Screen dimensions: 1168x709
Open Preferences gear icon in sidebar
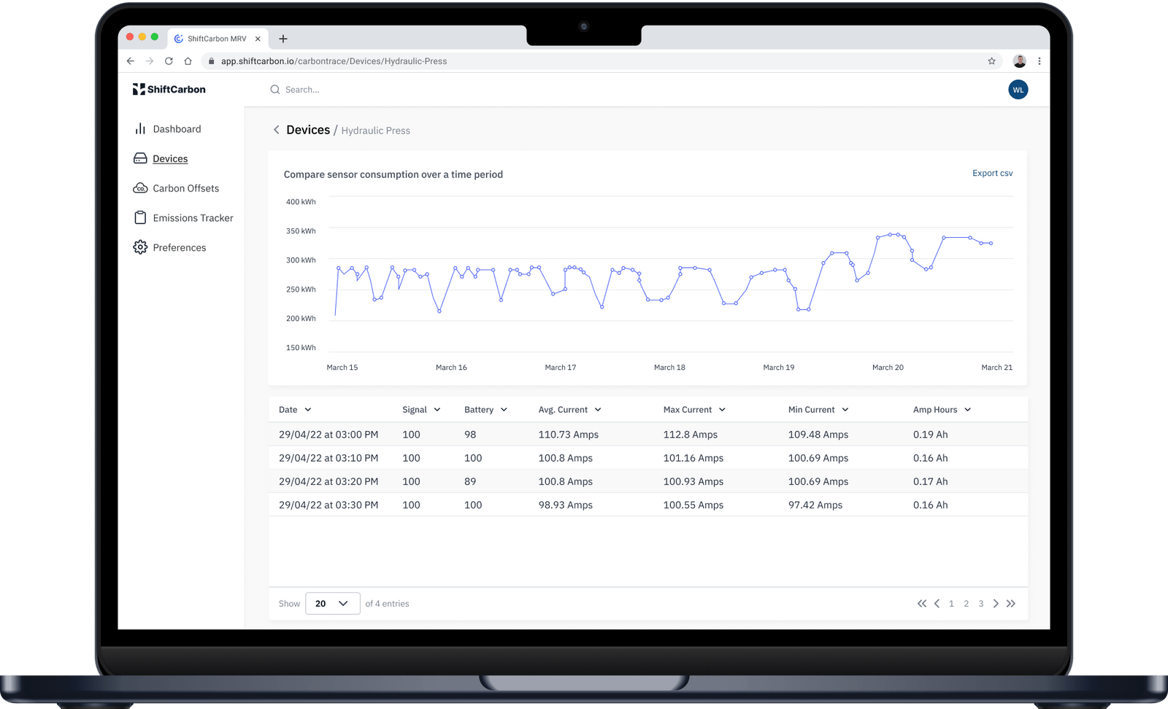(140, 247)
